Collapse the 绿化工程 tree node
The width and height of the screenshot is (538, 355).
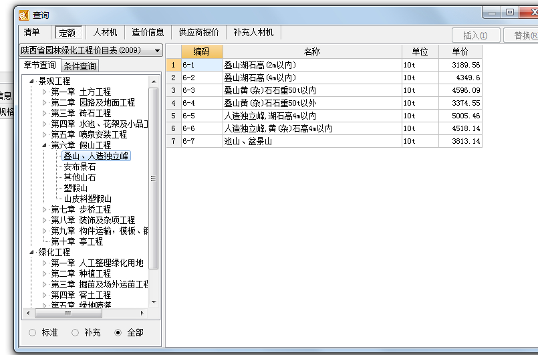click(31, 252)
